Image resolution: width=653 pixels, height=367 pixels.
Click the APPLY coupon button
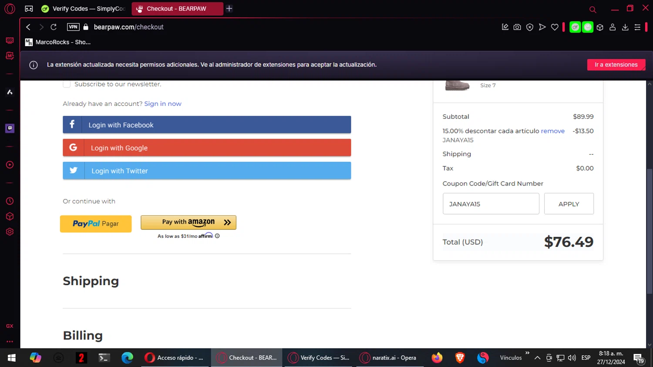coord(569,204)
